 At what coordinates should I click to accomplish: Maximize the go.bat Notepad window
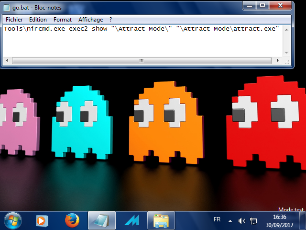(x=262, y=5)
